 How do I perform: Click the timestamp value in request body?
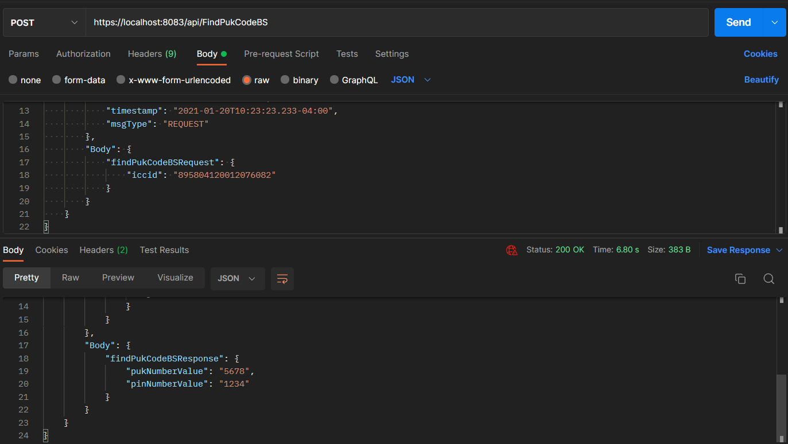(253, 111)
